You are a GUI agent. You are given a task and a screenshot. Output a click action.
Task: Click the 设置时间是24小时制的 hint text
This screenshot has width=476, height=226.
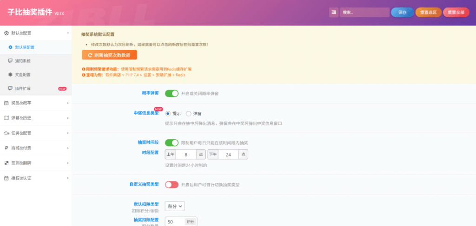186,165
